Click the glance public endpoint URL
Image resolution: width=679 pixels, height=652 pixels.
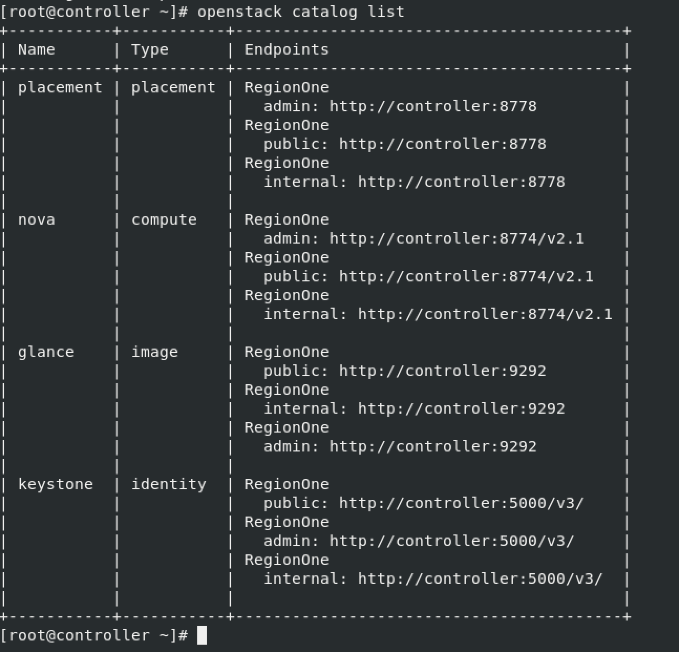(442, 371)
